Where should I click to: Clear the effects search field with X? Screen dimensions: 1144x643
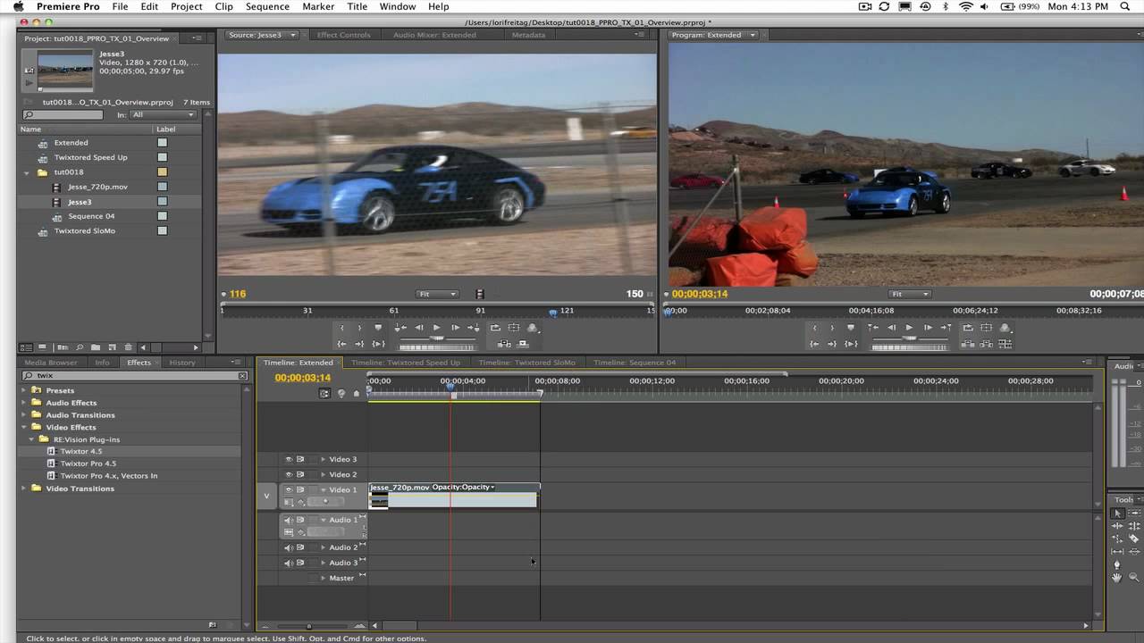point(242,376)
